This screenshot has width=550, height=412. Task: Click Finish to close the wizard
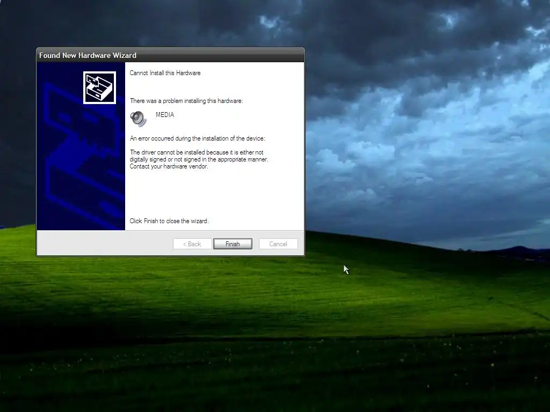coord(233,244)
